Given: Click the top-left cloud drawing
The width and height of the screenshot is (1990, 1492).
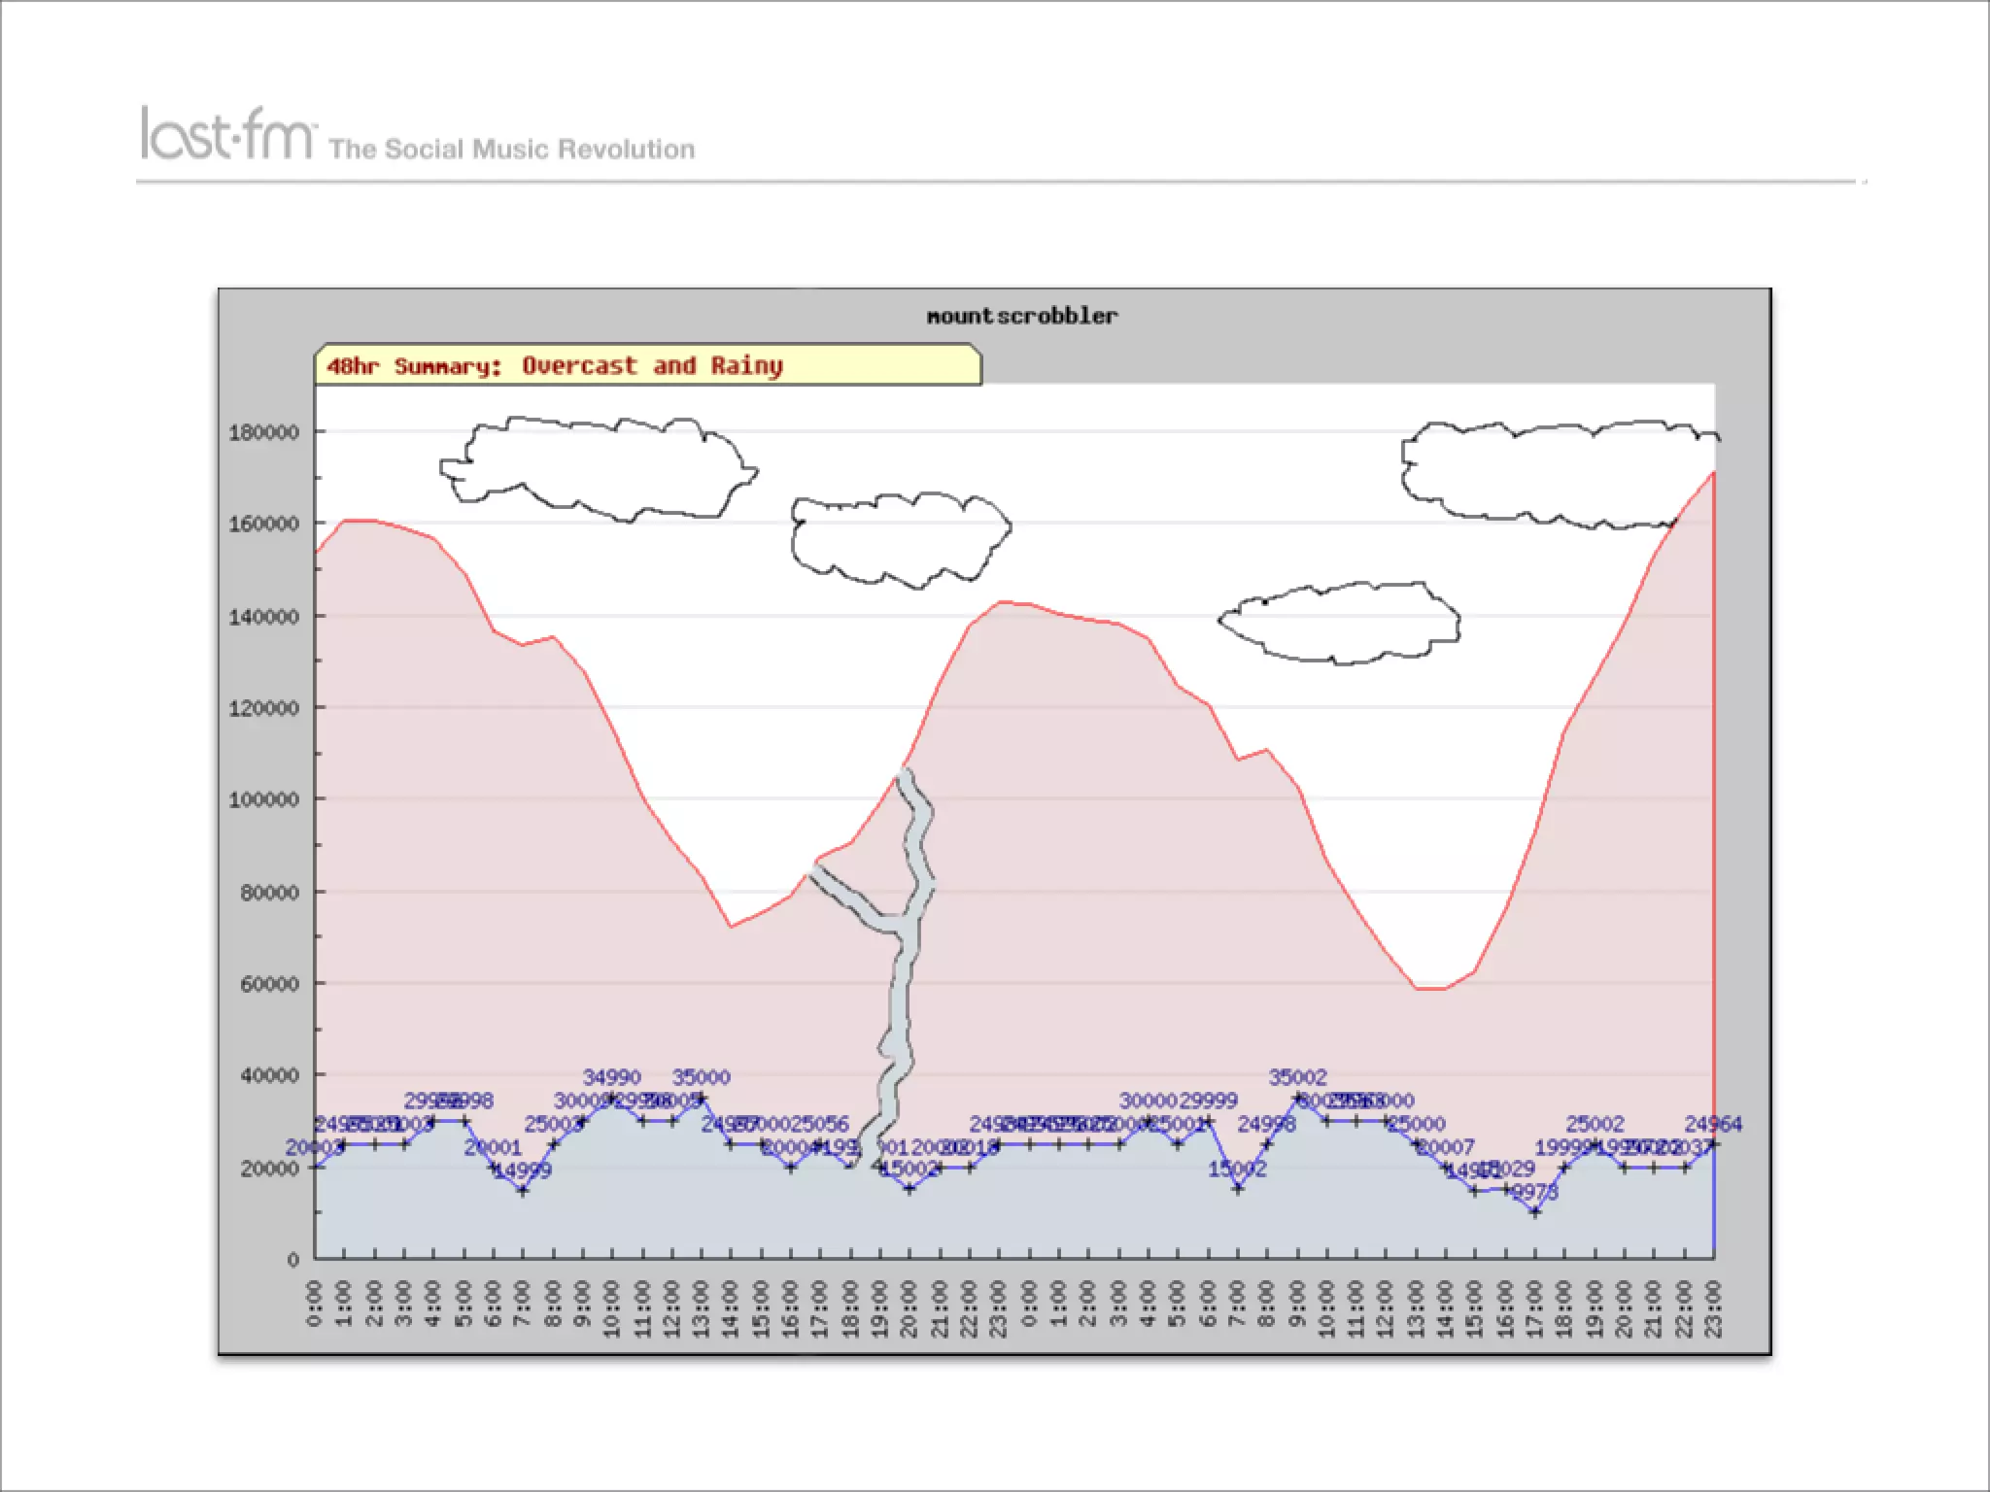Looking at the screenshot, I should pyautogui.click(x=598, y=469).
